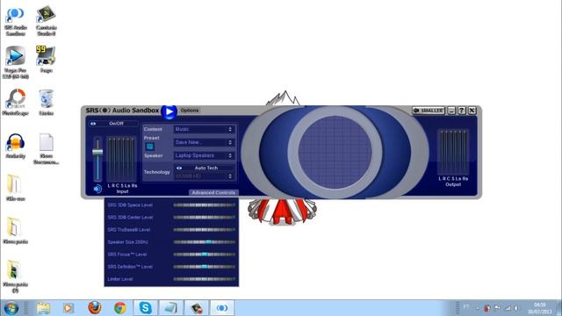Click the taskbar app icon beside SRS
Viewport: 562px width, 316px height.
197,308
